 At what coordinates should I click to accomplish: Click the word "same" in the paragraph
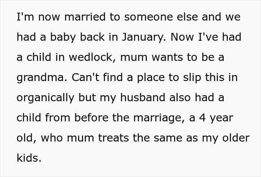pos(168,138)
